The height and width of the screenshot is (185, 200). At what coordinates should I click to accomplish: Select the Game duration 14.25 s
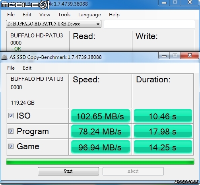[x=163, y=147]
